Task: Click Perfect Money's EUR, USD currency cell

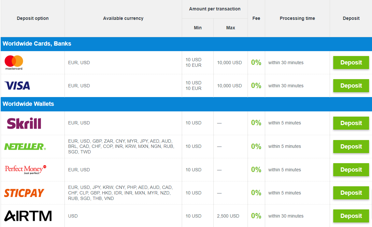Action: [79, 170]
